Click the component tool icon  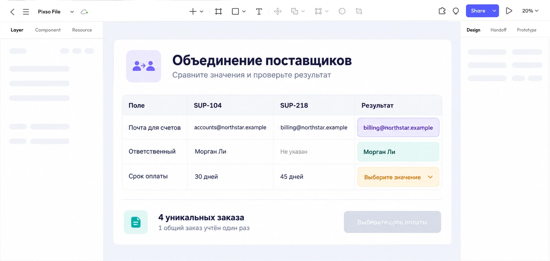click(278, 11)
